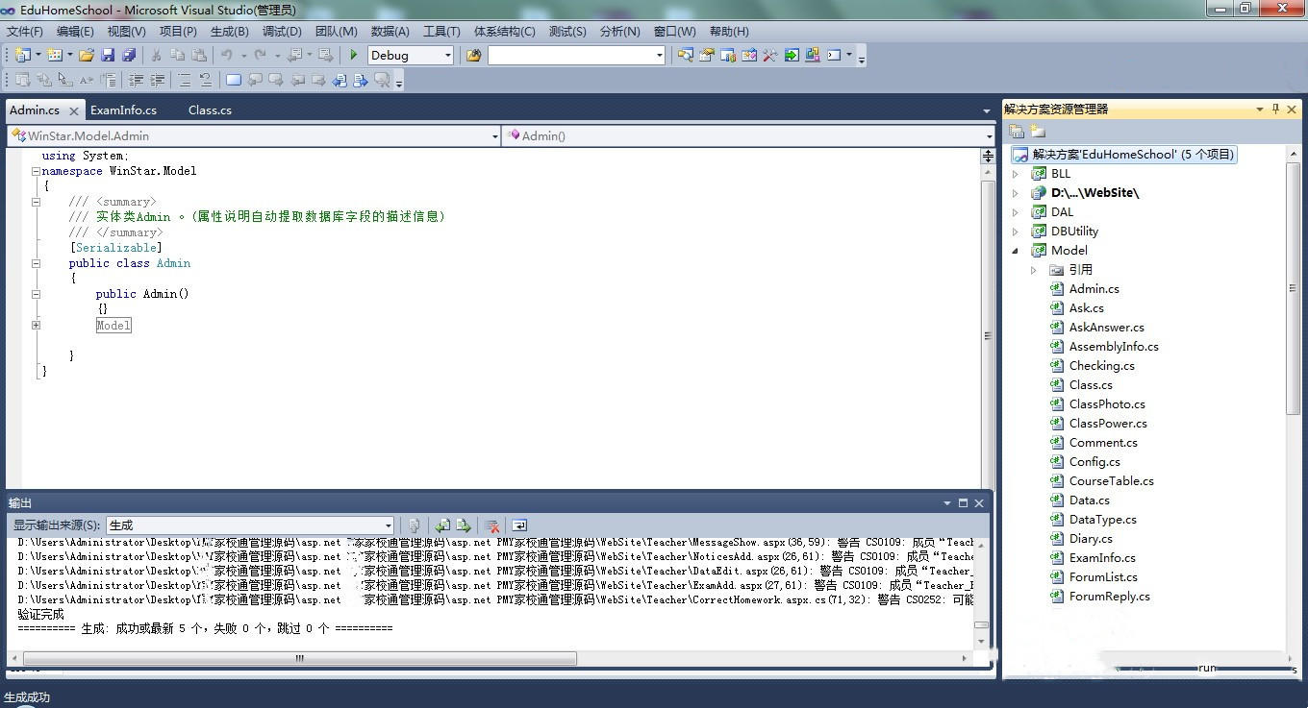
Task: Collapse the Model project node
Action: (x=1016, y=251)
